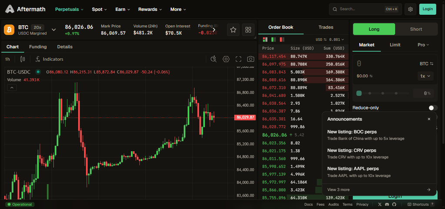This screenshot has width=445, height=209.
Task: Select the Long side
Action: 374,29
